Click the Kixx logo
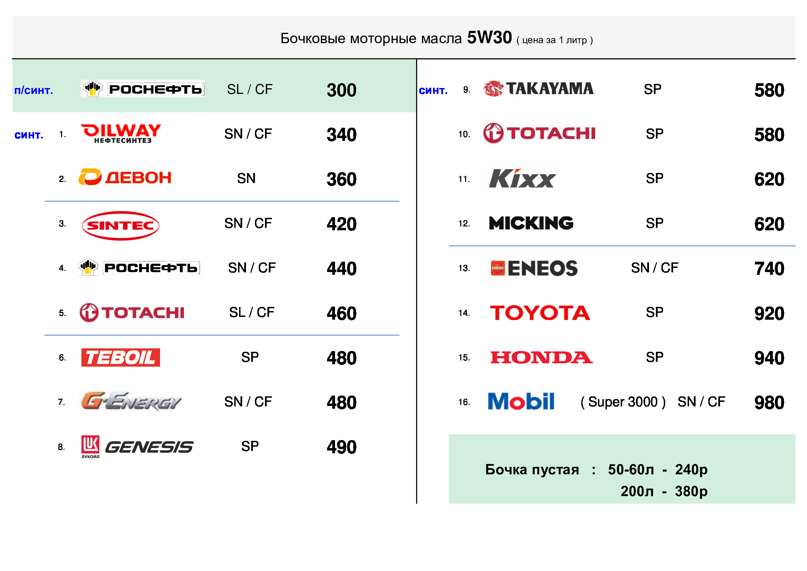The height and width of the screenshot is (571, 807). 522,178
